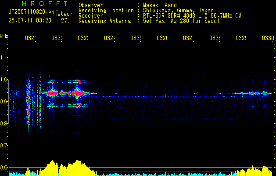Viewport: 276px width, 176px height.
Task: Click the 0.8 kHz frequency label
Action: [4, 123]
